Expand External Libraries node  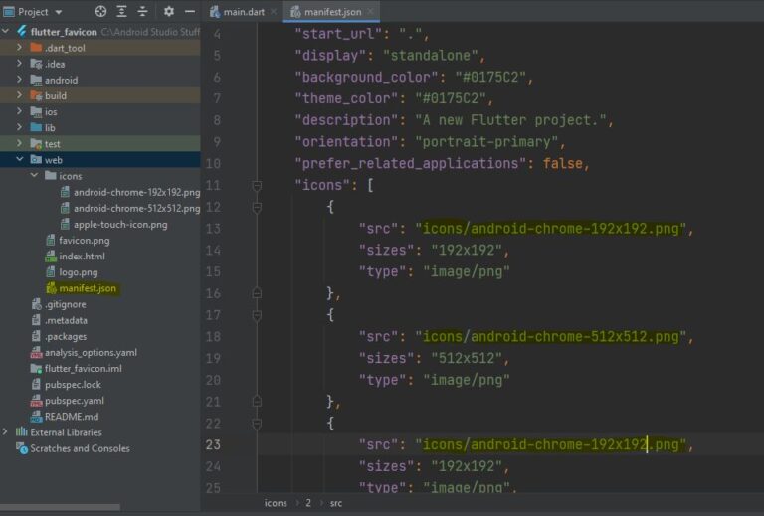(5, 431)
